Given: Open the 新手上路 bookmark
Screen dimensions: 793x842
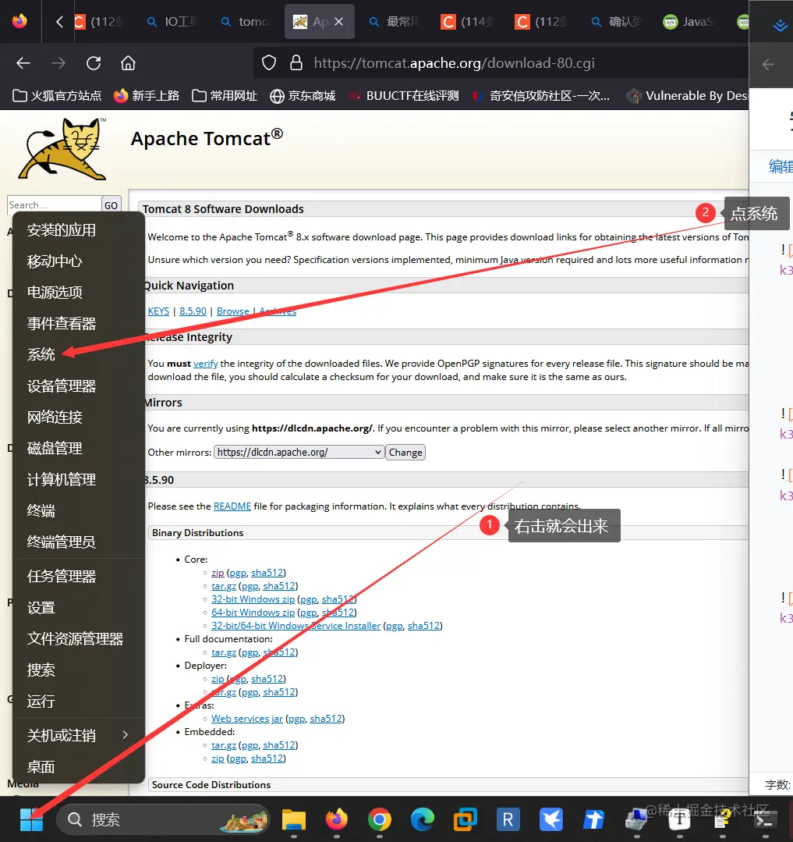Looking at the screenshot, I should click(146, 95).
